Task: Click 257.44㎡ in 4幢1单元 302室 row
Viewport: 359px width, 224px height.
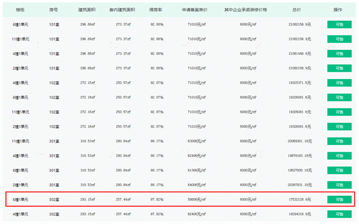Action: [x=123, y=214]
